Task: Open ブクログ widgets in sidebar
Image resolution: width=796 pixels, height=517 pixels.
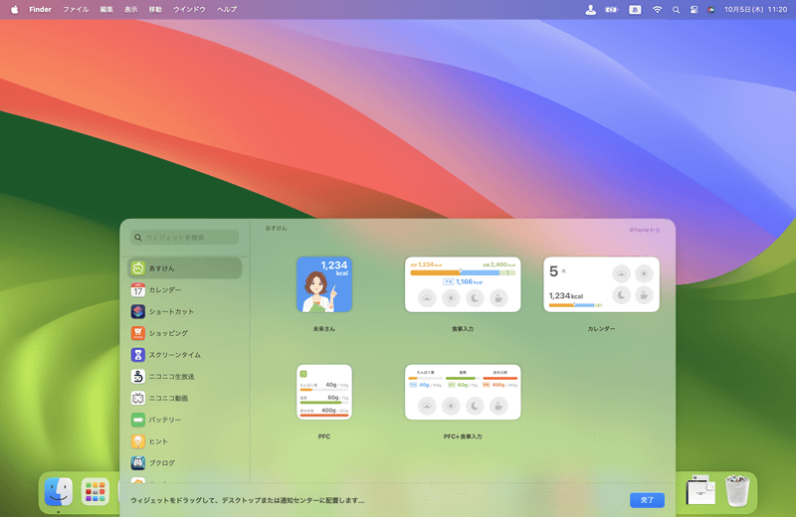Action: [184, 462]
